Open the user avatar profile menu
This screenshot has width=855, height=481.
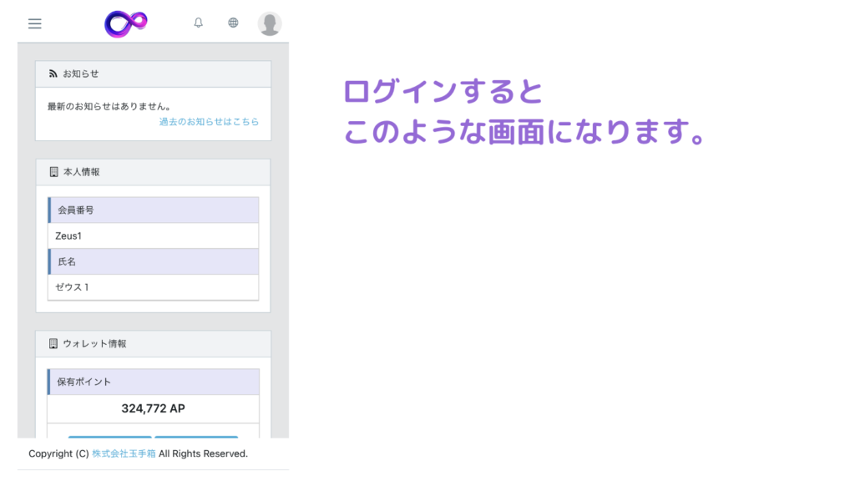tap(269, 23)
